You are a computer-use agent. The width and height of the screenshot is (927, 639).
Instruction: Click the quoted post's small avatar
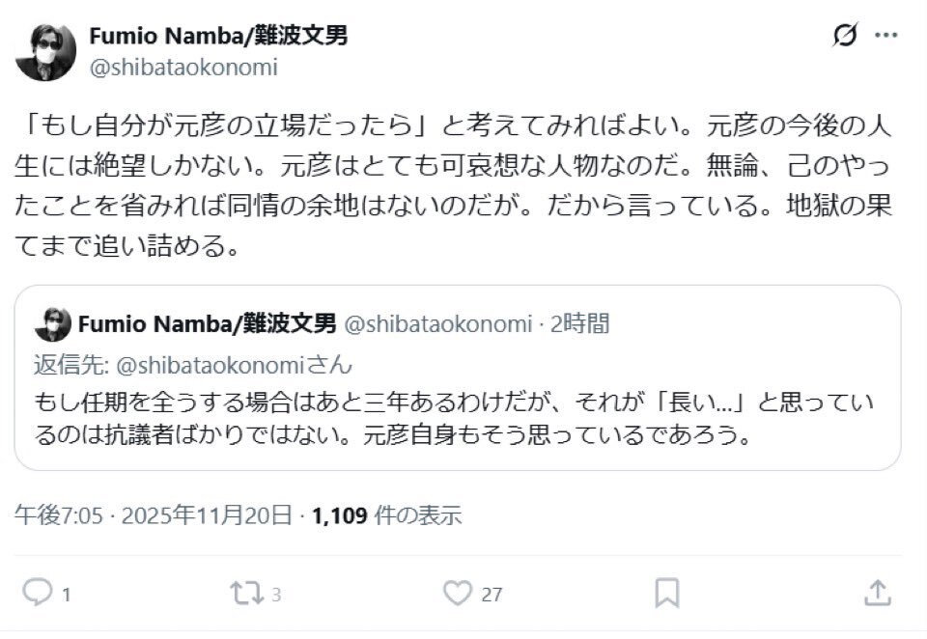point(53,323)
